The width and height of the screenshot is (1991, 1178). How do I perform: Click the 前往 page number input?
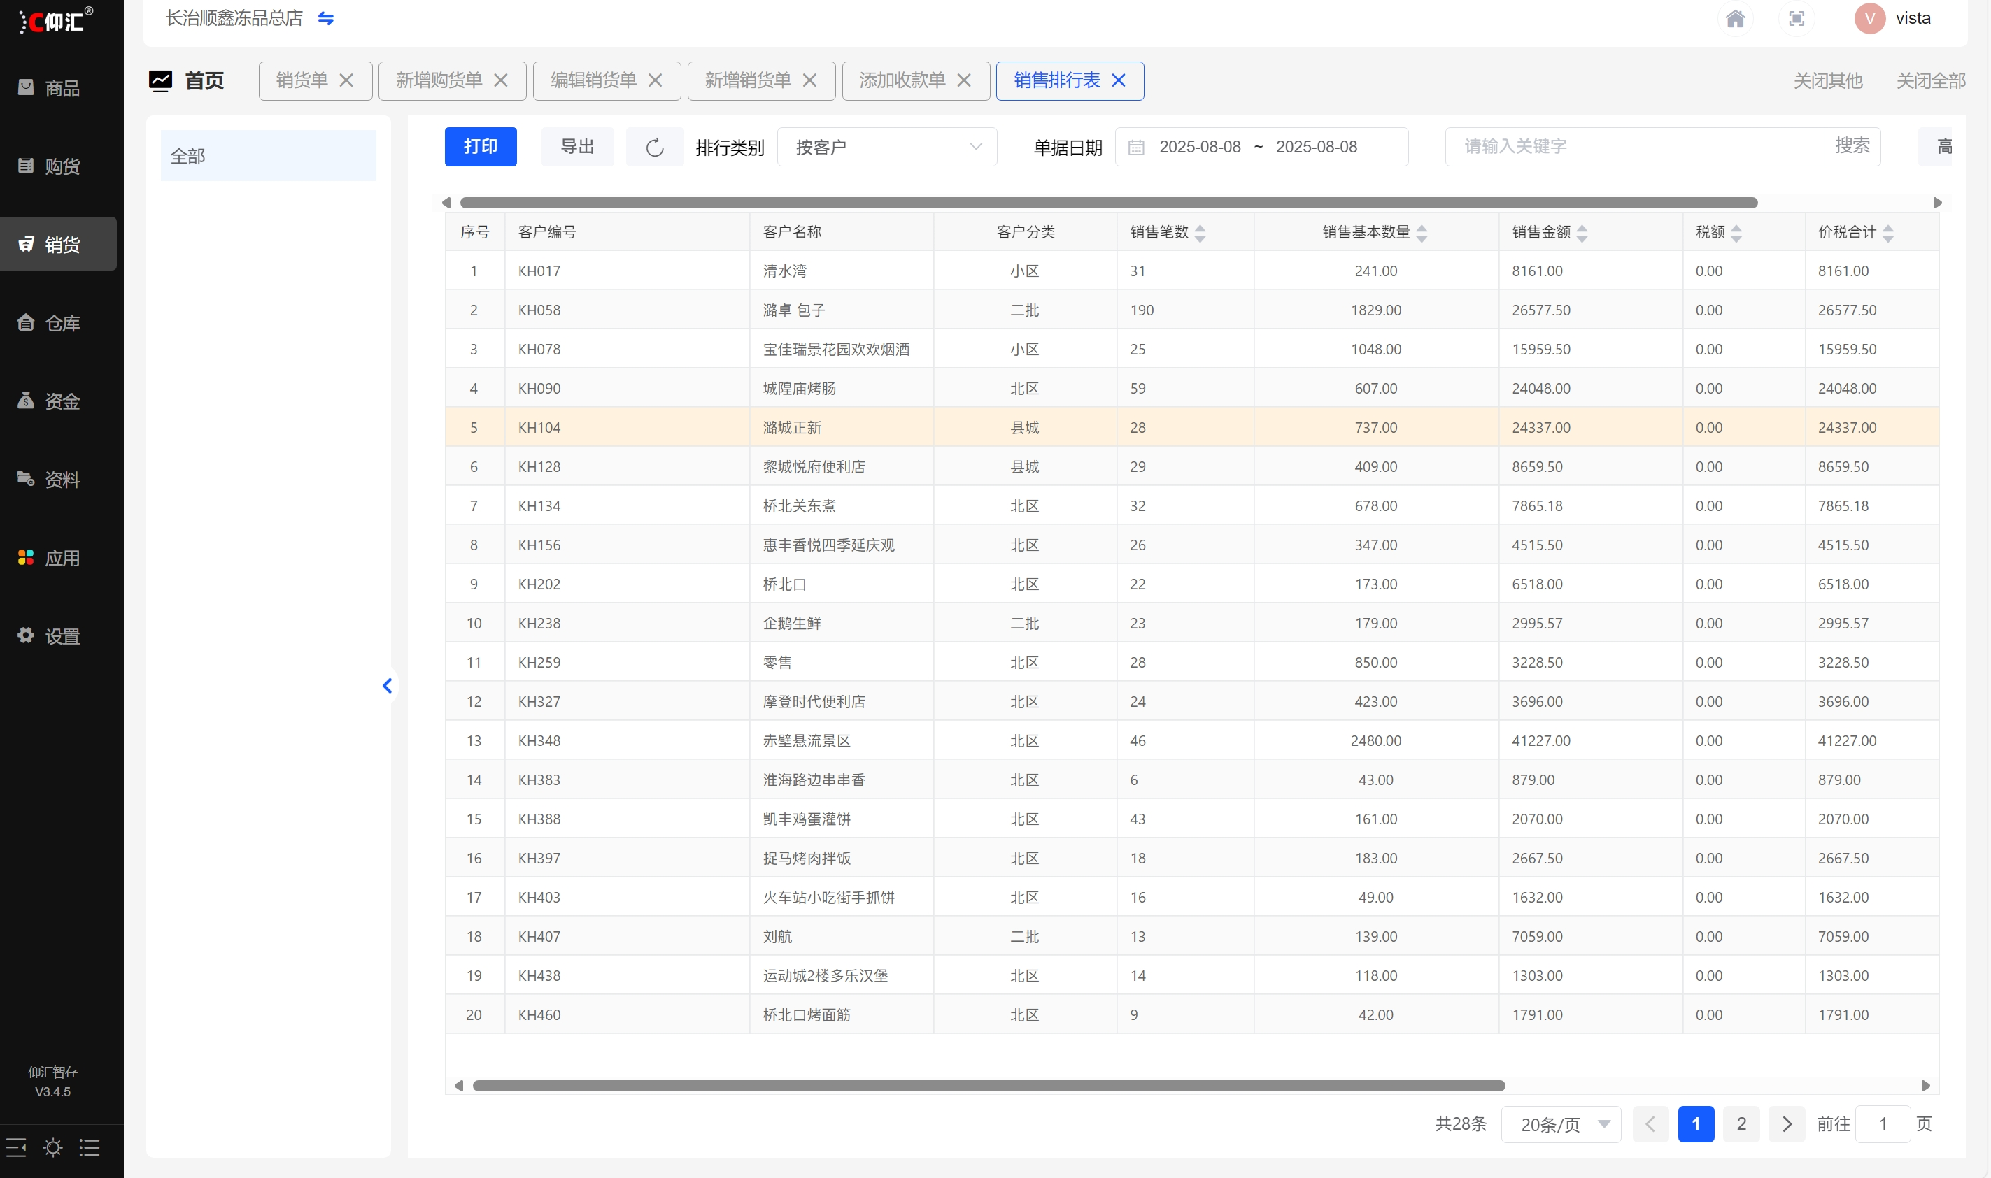pyautogui.click(x=1882, y=1124)
